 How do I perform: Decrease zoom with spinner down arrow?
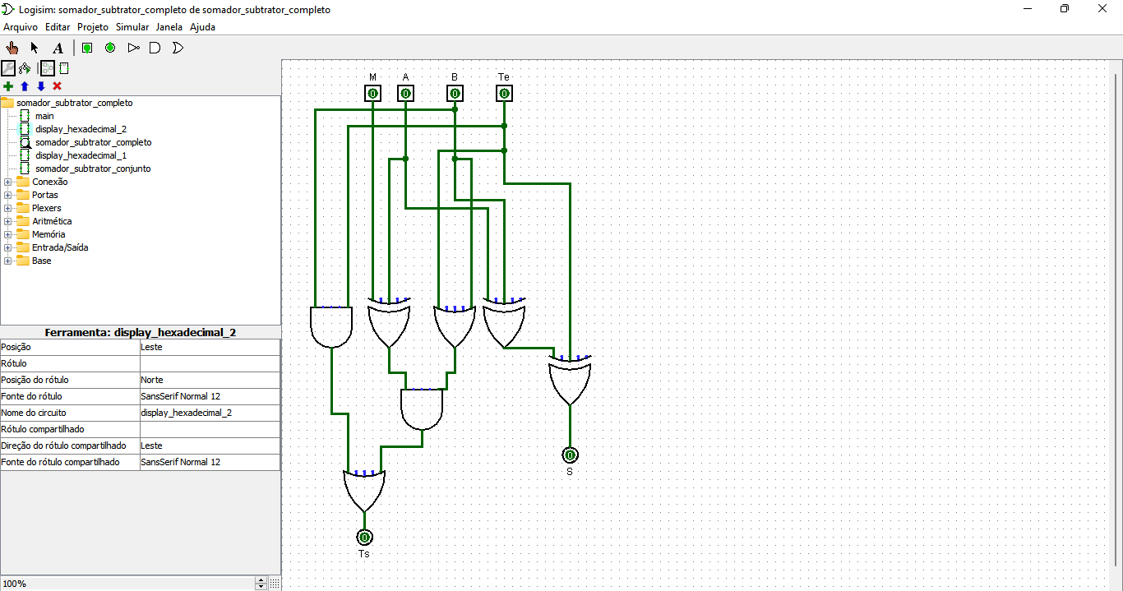pos(261,587)
